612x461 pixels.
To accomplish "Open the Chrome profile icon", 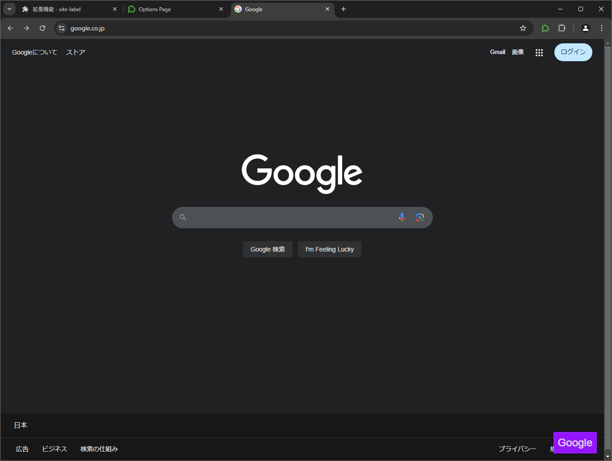I will pyautogui.click(x=586, y=28).
